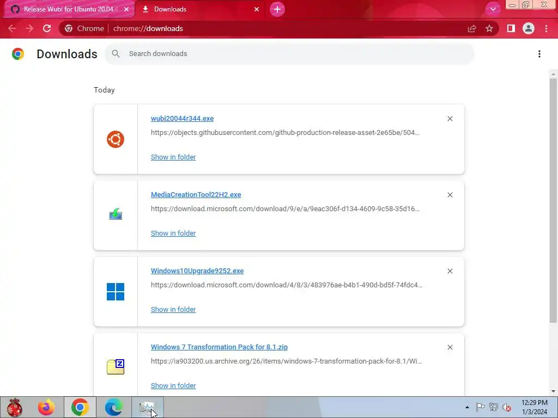Remove MediaCreationTool22H2.exe from the list

[x=450, y=195]
